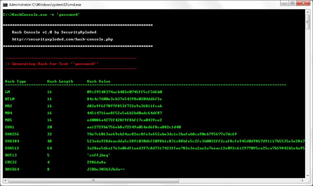Click the vertical scrollbar up arrow
This screenshot has width=313, height=186.
point(307,13)
